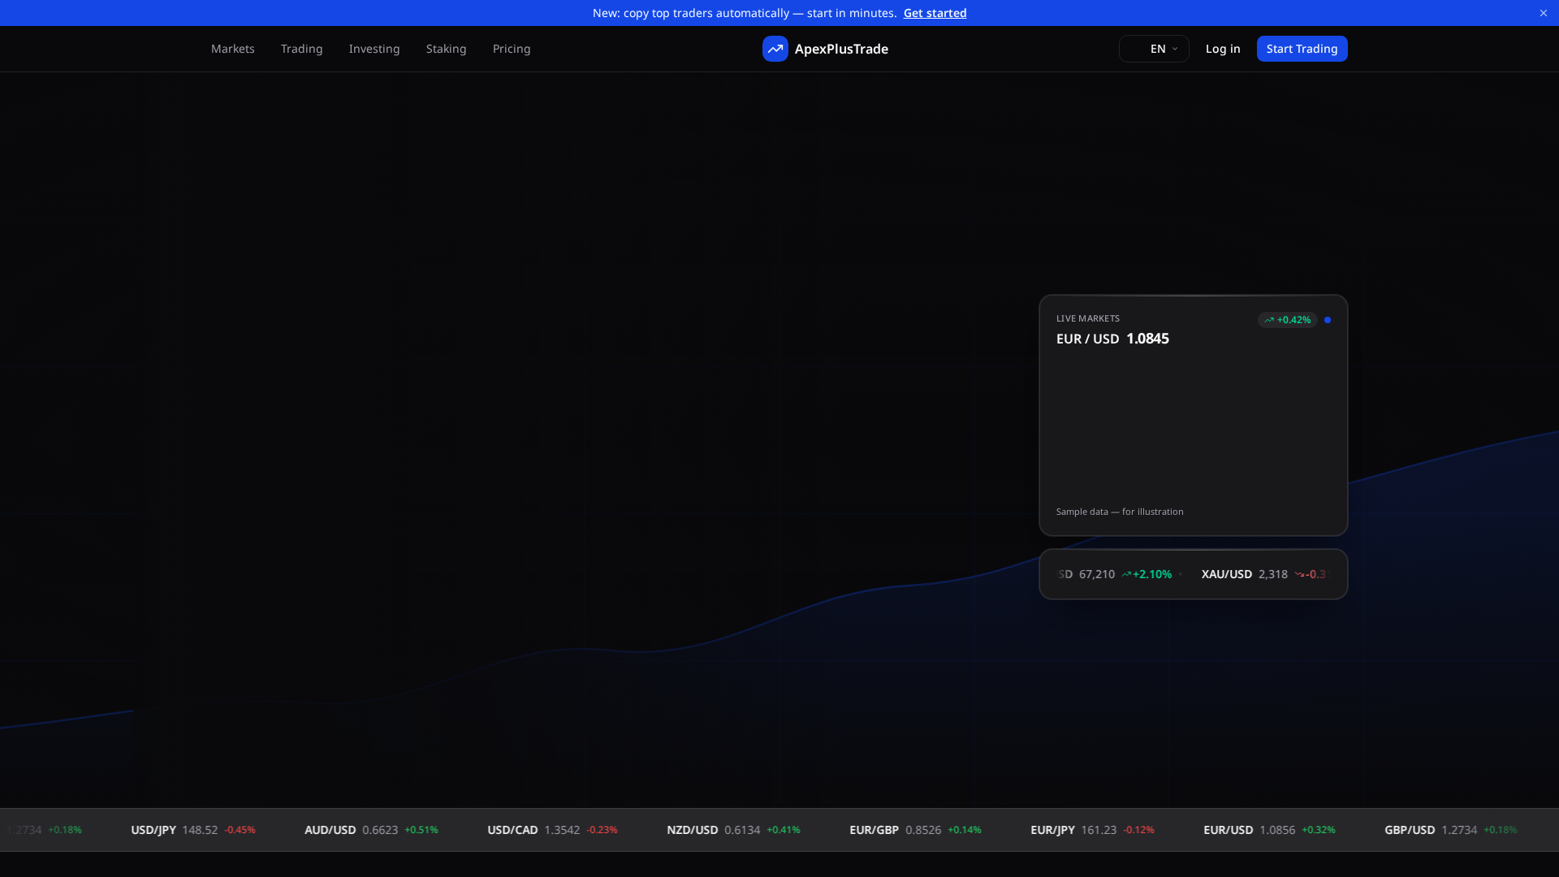The image size is (1559, 877).
Task: Click the 148.52 USD/JPY rate
Action: (x=200, y=830)
